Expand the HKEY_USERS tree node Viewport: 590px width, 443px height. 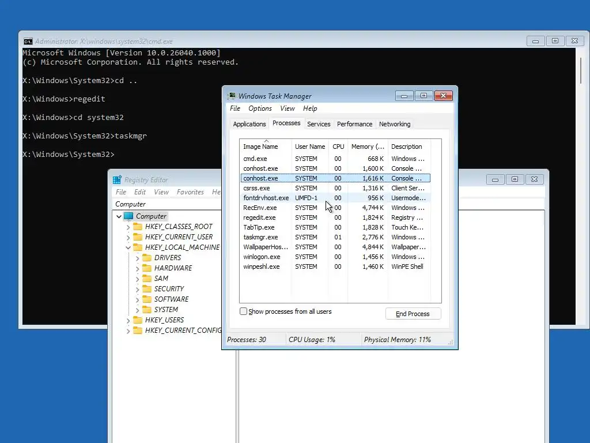click(x=128, y=320)
